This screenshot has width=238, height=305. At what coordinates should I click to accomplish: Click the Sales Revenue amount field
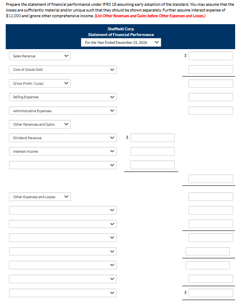click(211, 56)
